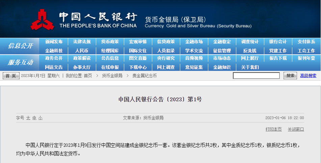Focus the site search input field

coord(256,76)
